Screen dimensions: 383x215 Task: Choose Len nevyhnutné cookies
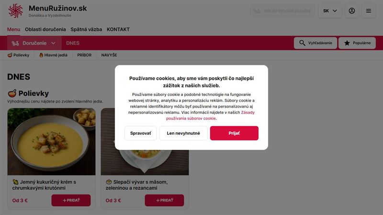(x=183, y=133)
